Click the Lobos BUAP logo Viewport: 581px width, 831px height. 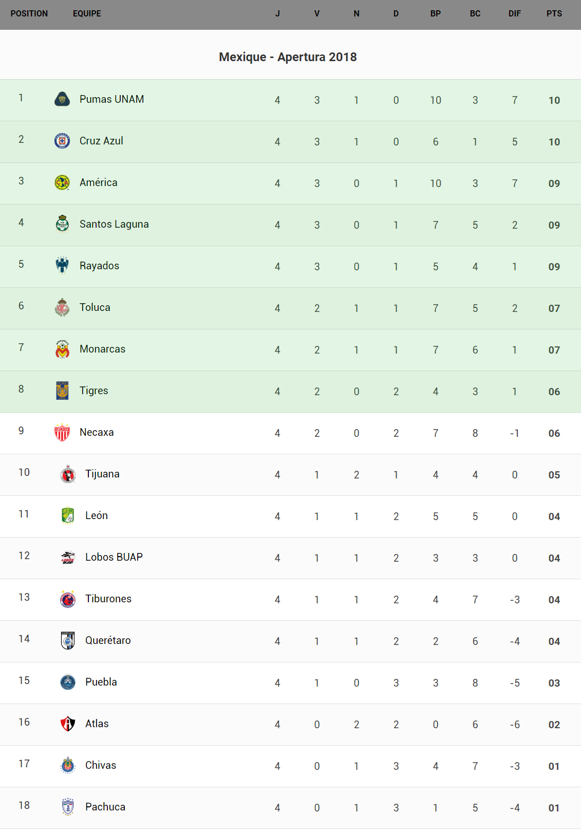pos(68,557)
